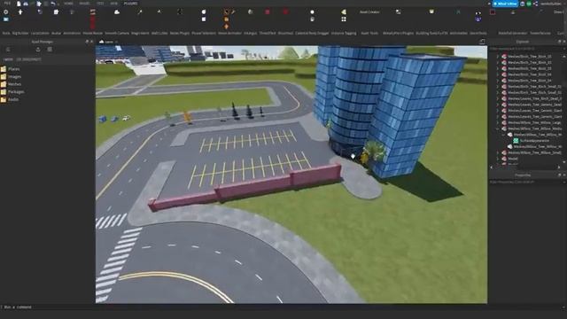
Task: Expand the Model item in Explorer
Action: click(x=498, y=159)
